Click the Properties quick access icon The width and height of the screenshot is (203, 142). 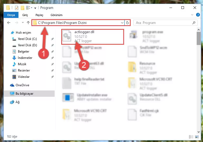tap(17, 8)
